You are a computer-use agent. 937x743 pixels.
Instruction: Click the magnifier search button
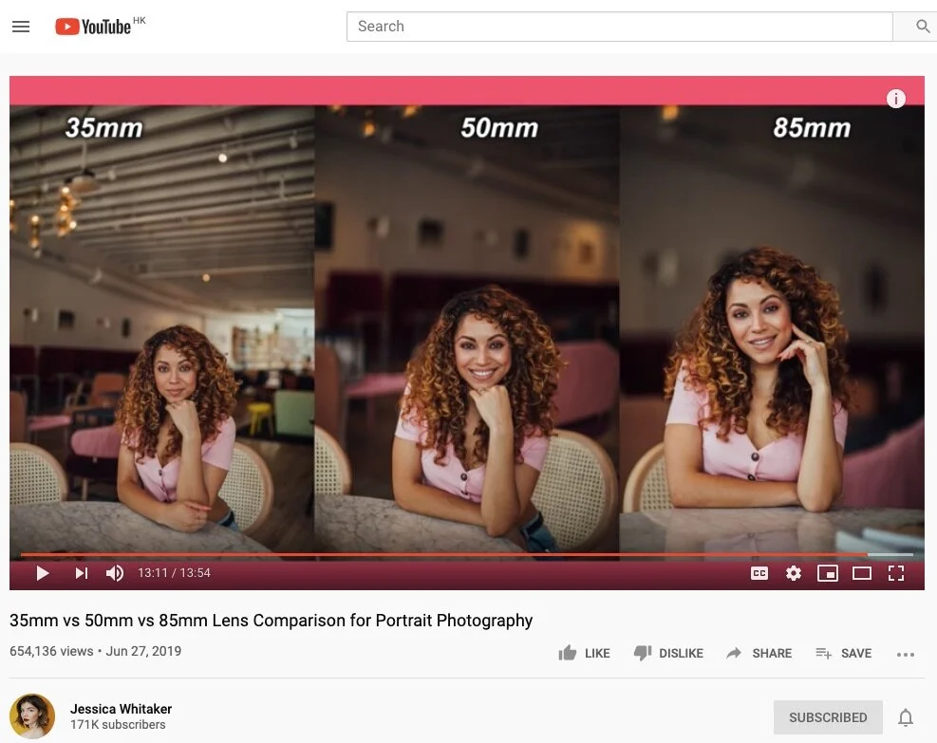(x=923, y=27)
